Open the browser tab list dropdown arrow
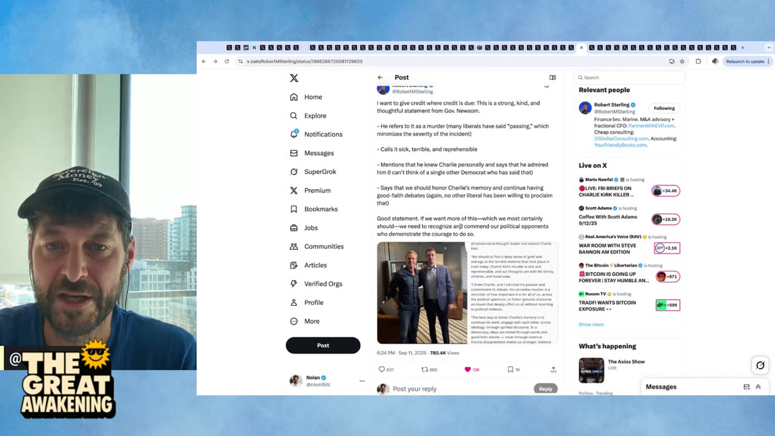The width and height of the screenshot is (775, 436). pyautogui.click(x=770, y=47)
